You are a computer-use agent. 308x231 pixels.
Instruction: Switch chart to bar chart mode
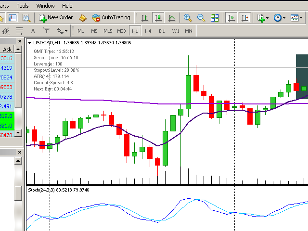click(144, 18)
